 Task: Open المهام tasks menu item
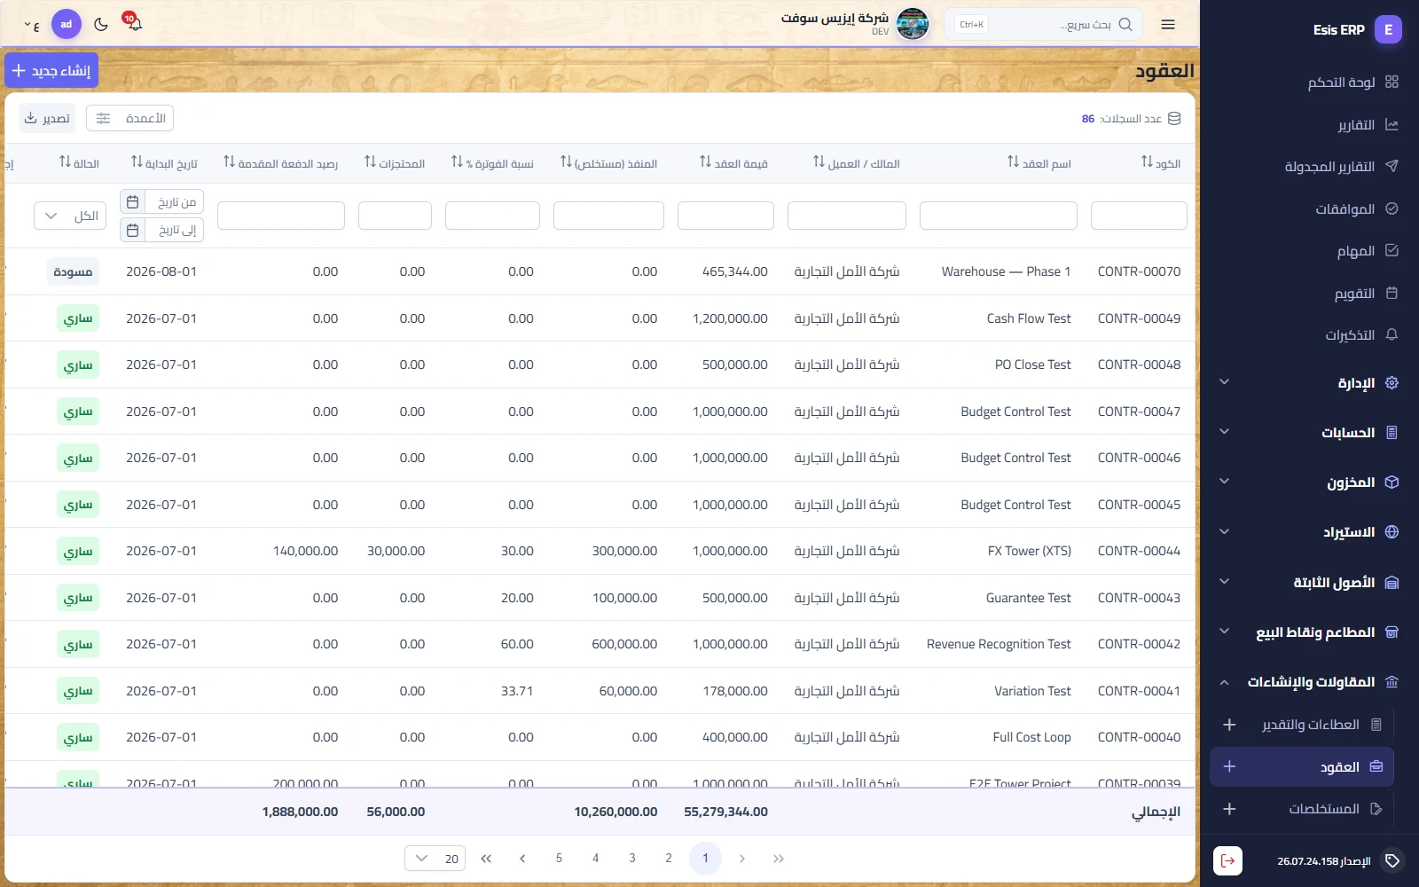tap(1368, 251)
